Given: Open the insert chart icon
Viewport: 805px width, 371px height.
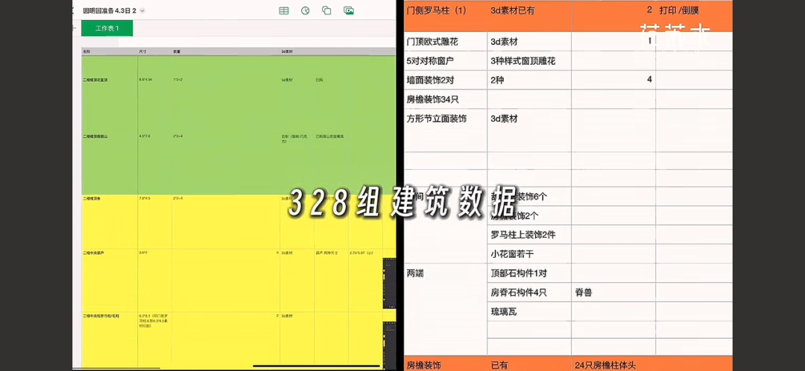Looking at the screenshot, I should click(305, 10).
